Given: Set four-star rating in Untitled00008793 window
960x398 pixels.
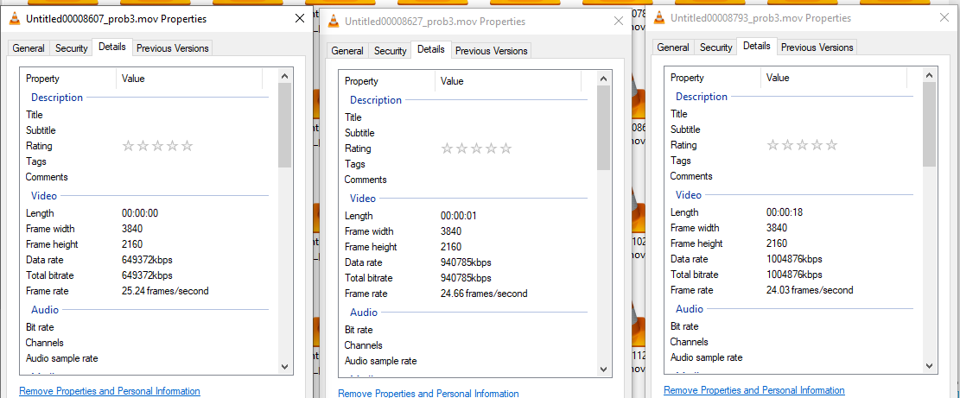Looking at the screenshot, I should click(817, 145).
